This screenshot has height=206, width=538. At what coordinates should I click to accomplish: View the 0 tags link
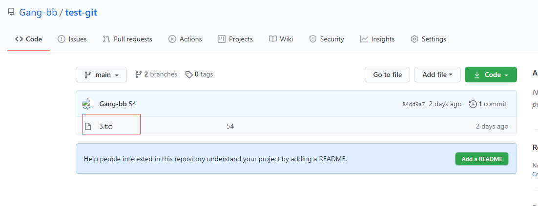click(199, 74)
